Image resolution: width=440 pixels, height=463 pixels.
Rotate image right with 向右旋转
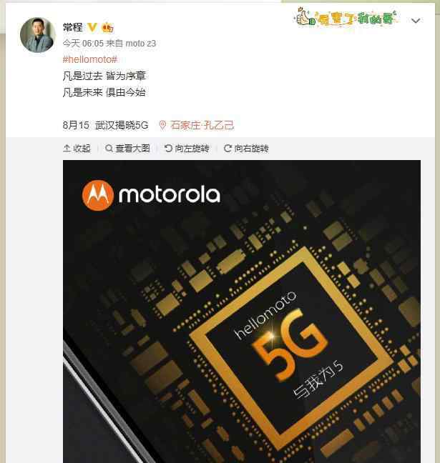coord(246,148)
